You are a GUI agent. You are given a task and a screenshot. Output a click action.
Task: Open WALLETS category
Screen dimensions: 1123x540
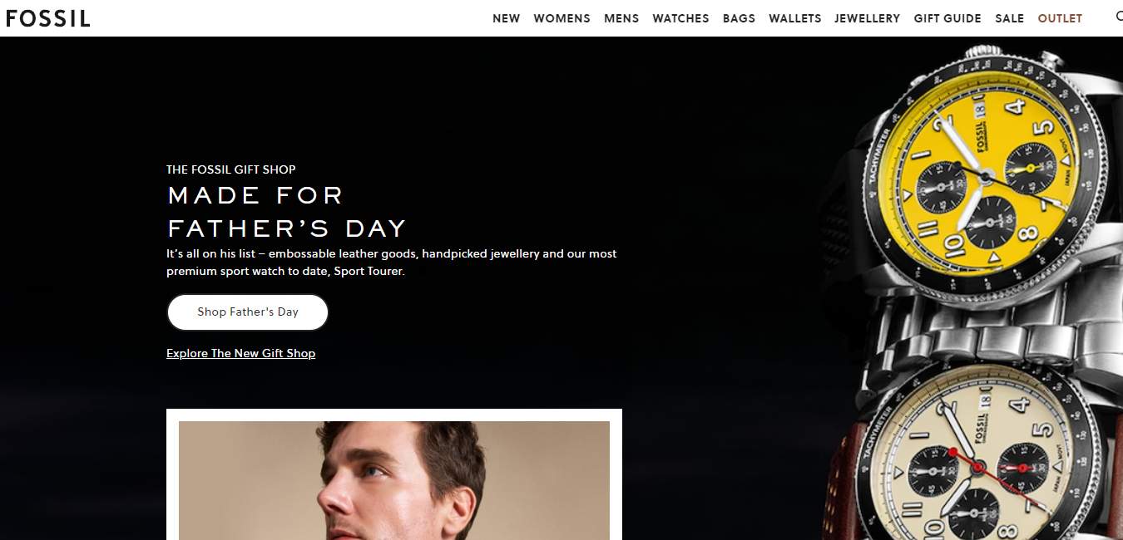pos(794,18)
